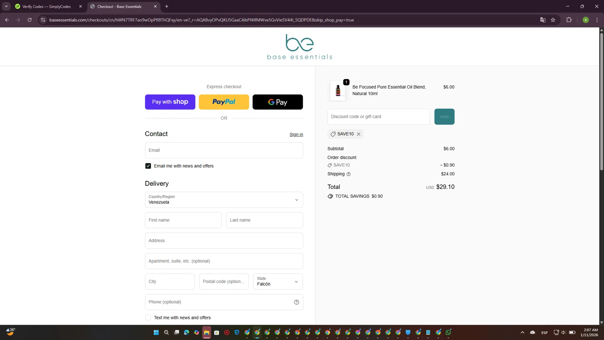Pay with Shop express button
Screen dimensions: 604x340
170,102
